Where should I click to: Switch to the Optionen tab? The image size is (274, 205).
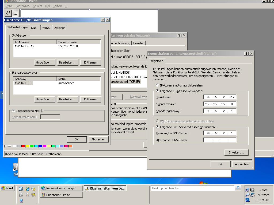tap(59, 28)
